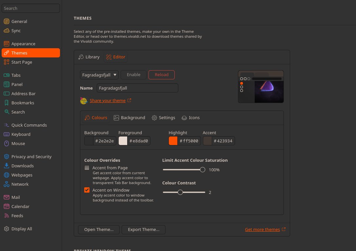
Task: Open the Icons tab in theme editor
Action: (x=191, y=118)
